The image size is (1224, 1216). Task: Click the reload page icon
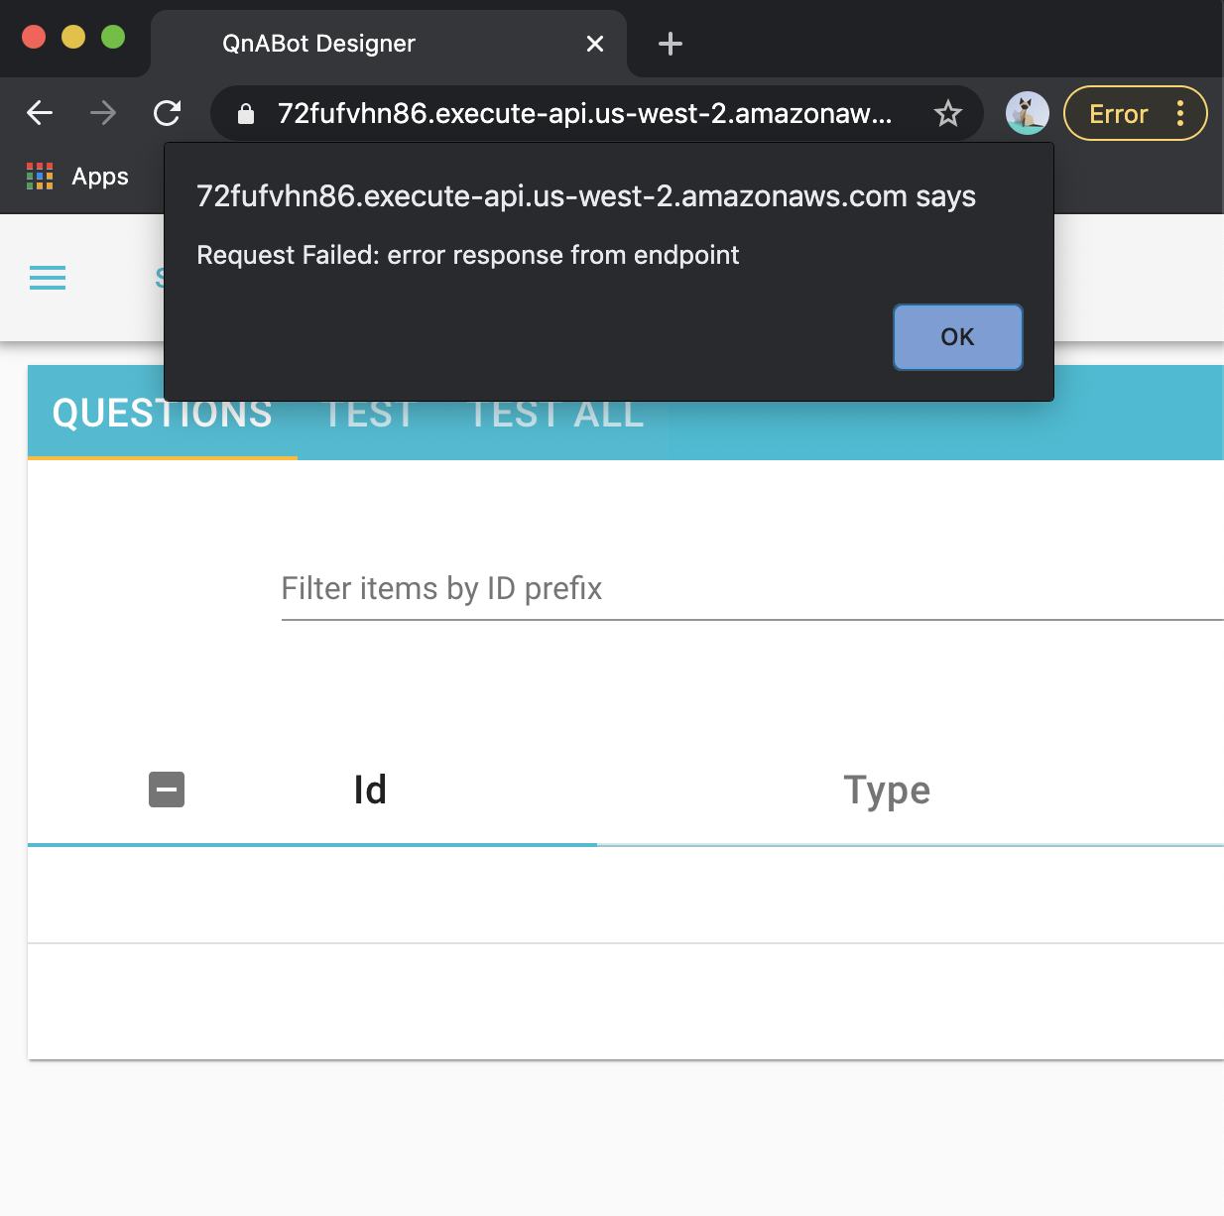point(167,113)
